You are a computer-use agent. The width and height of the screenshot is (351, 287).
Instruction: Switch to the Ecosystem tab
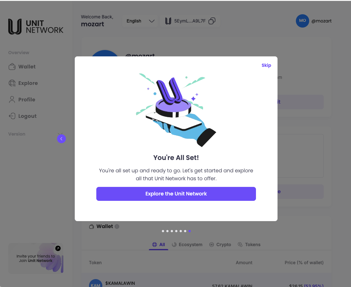coord(187,245)
